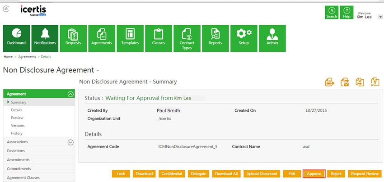
Task: Click the Search icon button
Action: tap(332, 13)
